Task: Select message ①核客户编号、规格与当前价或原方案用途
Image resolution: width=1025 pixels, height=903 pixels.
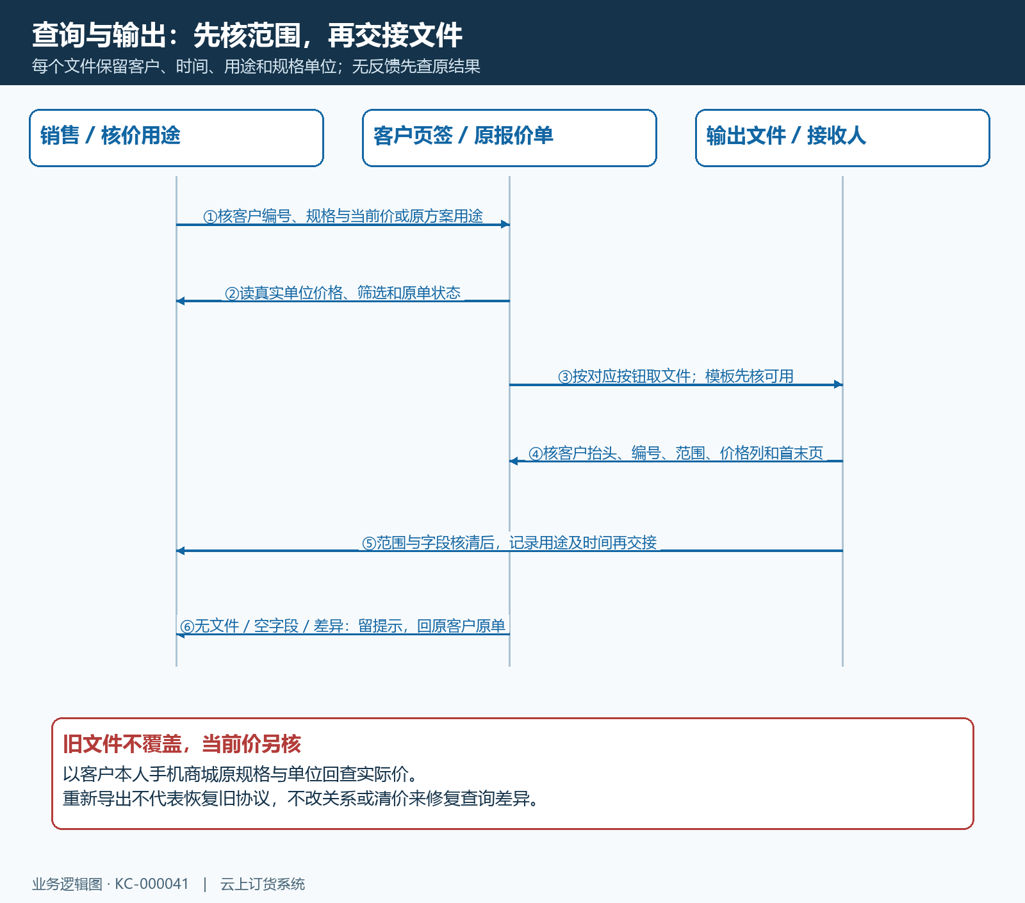Action: tap(343, 216)
